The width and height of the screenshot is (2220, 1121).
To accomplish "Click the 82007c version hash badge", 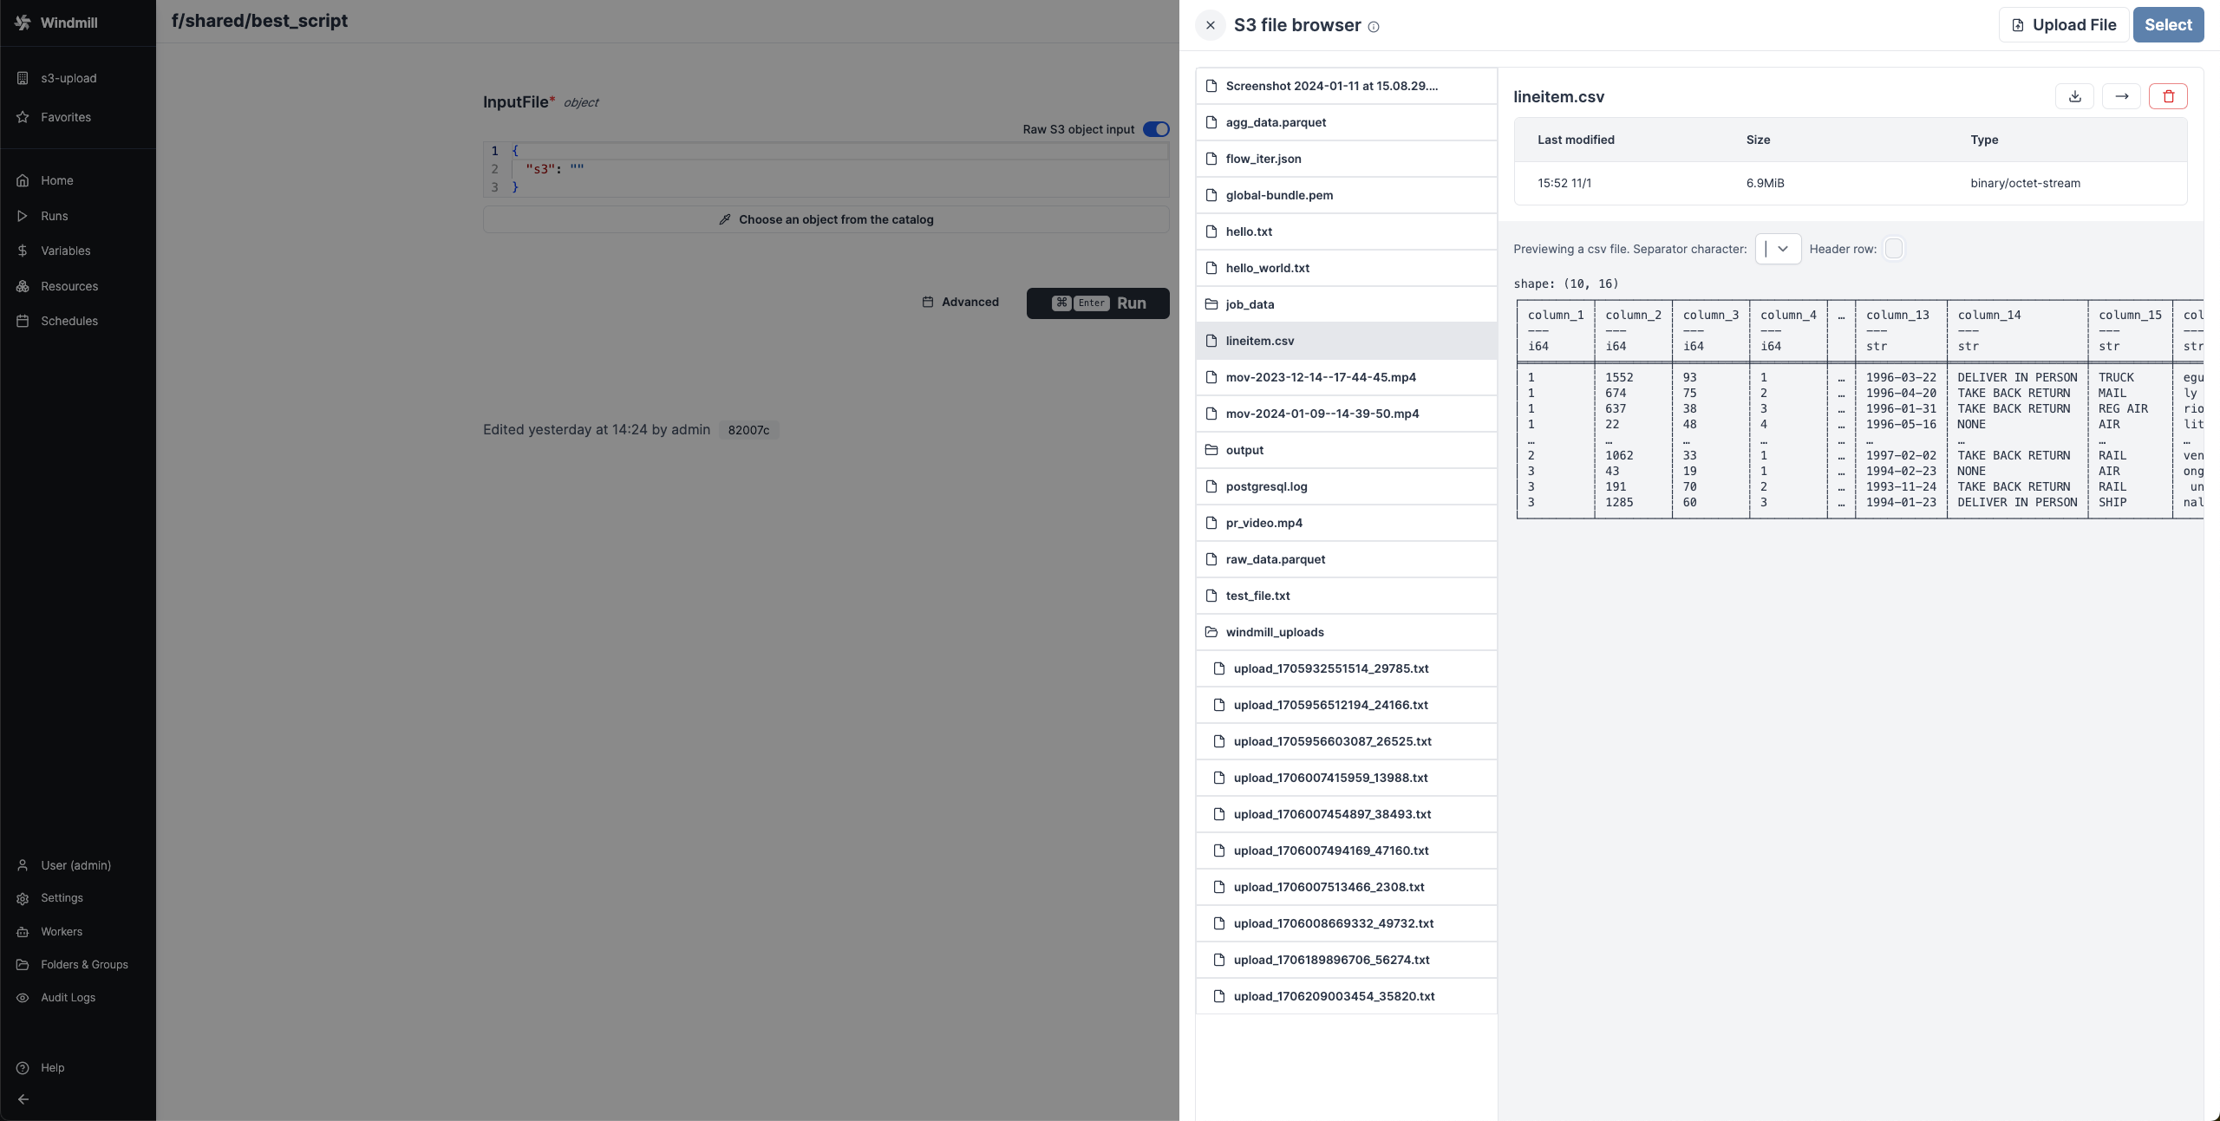I will point(748,430).
